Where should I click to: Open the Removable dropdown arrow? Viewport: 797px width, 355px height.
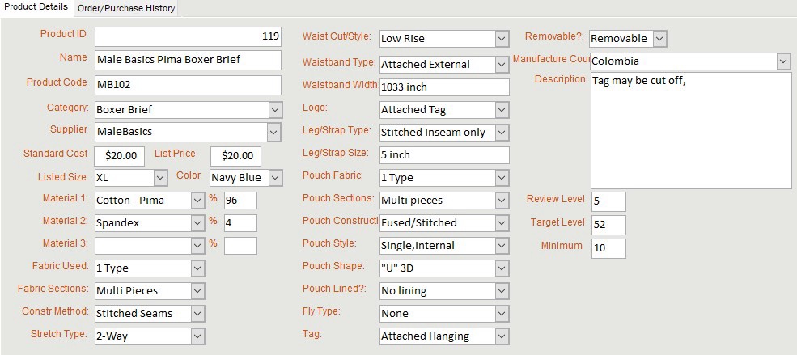659,38
